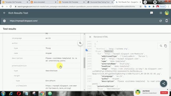
Task: Click scroll-down arrow of left results panel
Action: [x=84, y=90]
